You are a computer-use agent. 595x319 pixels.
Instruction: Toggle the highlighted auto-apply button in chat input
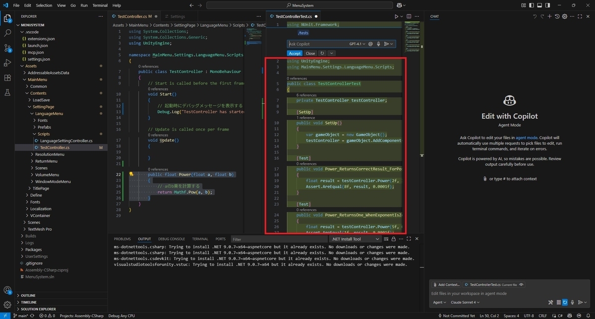pos(565,302)
